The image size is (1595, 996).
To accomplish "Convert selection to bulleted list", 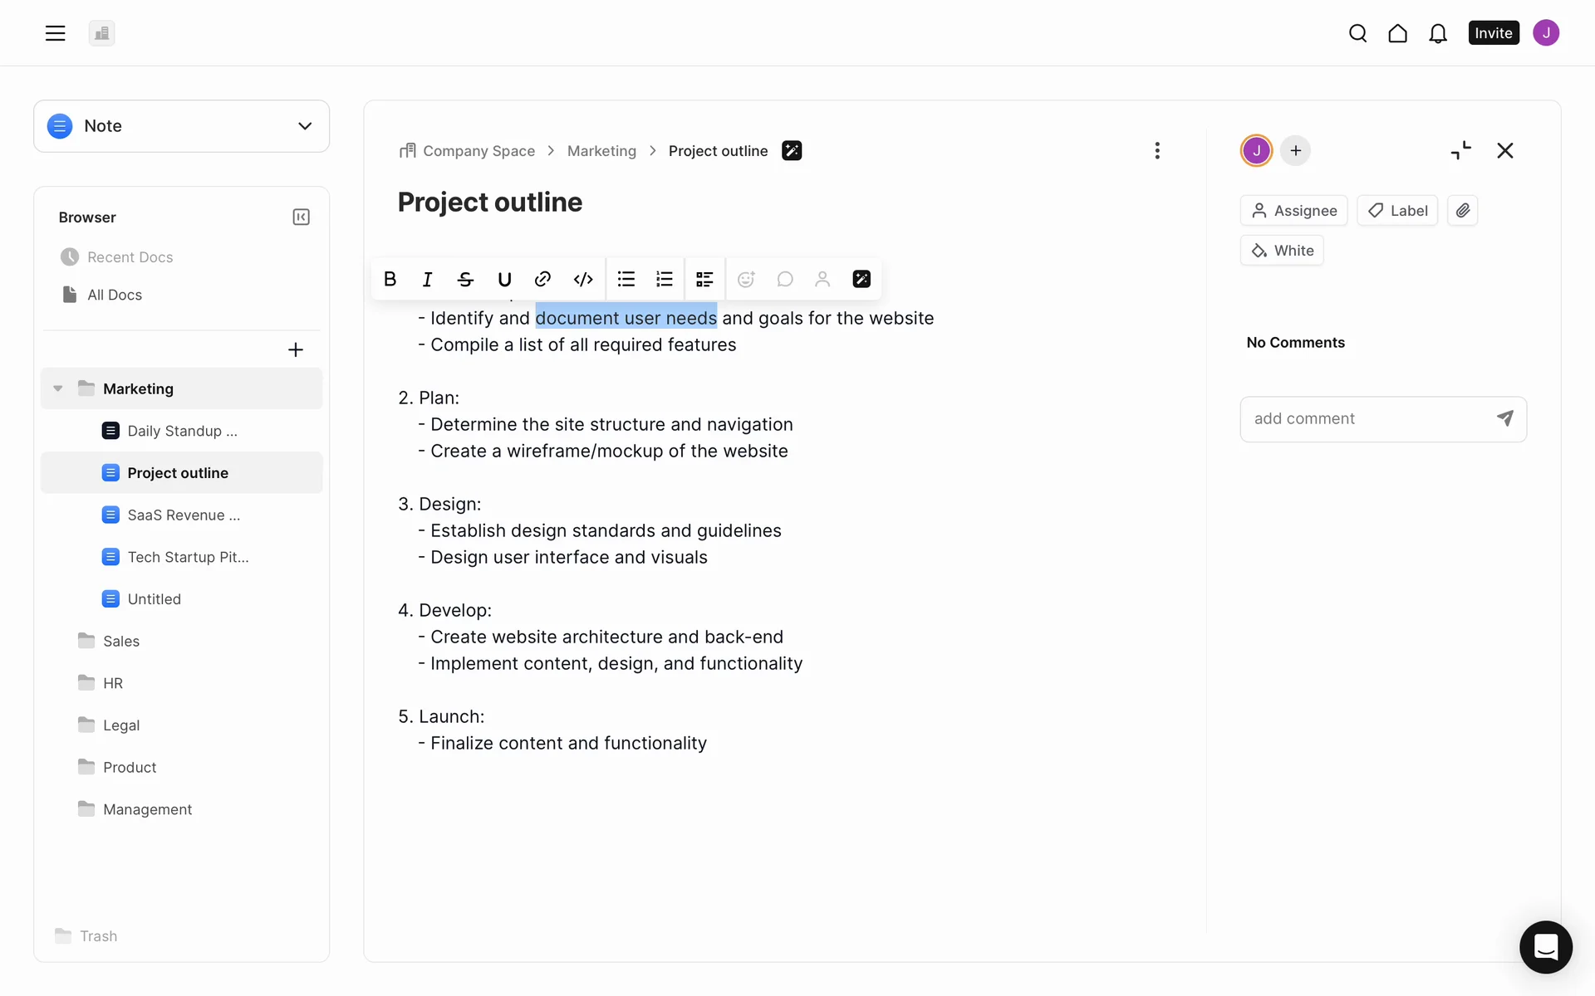I will 626,279.
